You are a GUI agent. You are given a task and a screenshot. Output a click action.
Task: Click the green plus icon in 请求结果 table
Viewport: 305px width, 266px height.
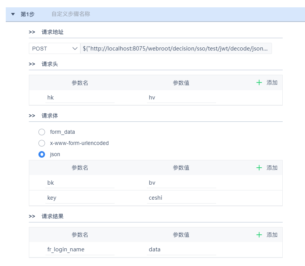tap(259, 235)
